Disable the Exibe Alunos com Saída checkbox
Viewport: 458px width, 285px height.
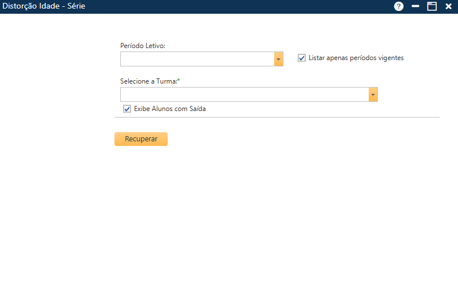tap(127, 109)
